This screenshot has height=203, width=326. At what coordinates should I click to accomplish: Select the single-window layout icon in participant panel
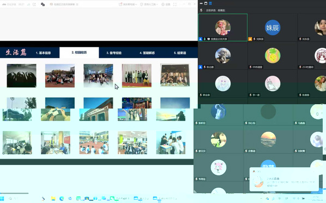click(x=206, y=3)
